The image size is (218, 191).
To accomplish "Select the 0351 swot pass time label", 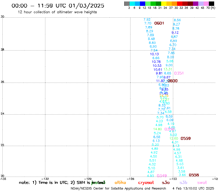I will coord(179,73).
